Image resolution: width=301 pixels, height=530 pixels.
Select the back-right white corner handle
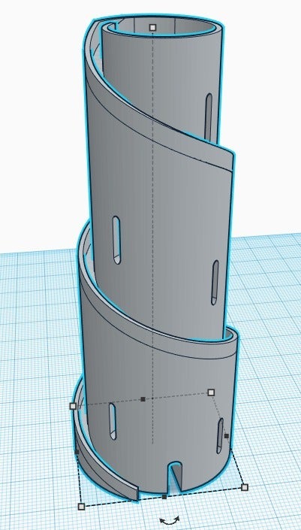click(x=211, y=392)
